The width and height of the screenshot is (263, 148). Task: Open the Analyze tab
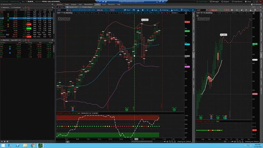[x=74, y=5]
